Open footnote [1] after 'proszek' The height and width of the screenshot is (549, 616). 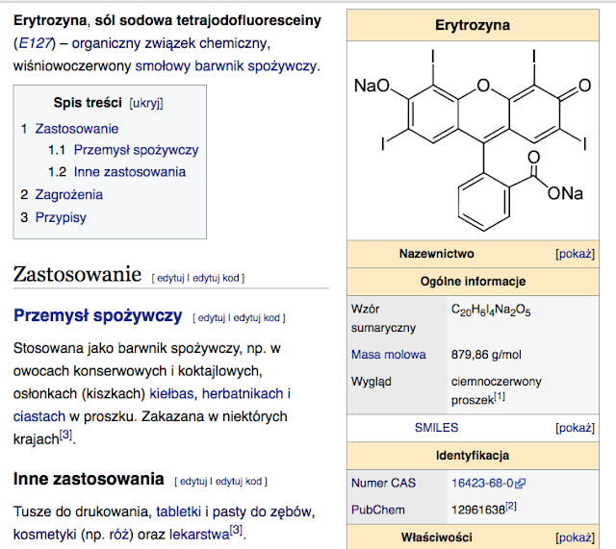[500, 396]
